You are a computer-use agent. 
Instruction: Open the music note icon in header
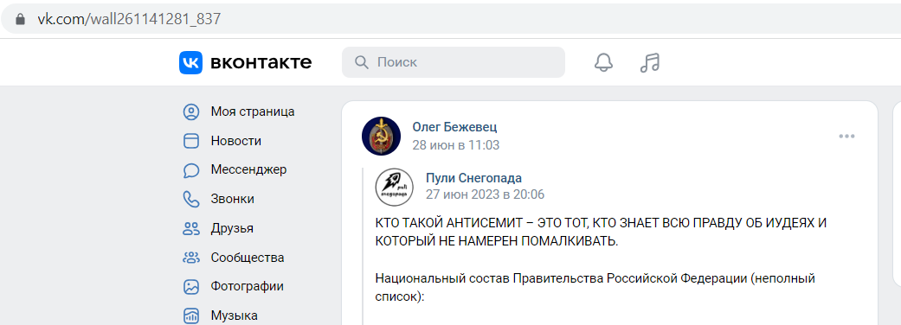[x=650, y=62]
